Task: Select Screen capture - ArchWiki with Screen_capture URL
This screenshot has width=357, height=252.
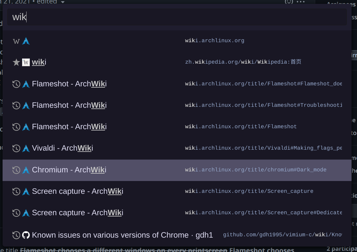Action: [x=77, y=191]
